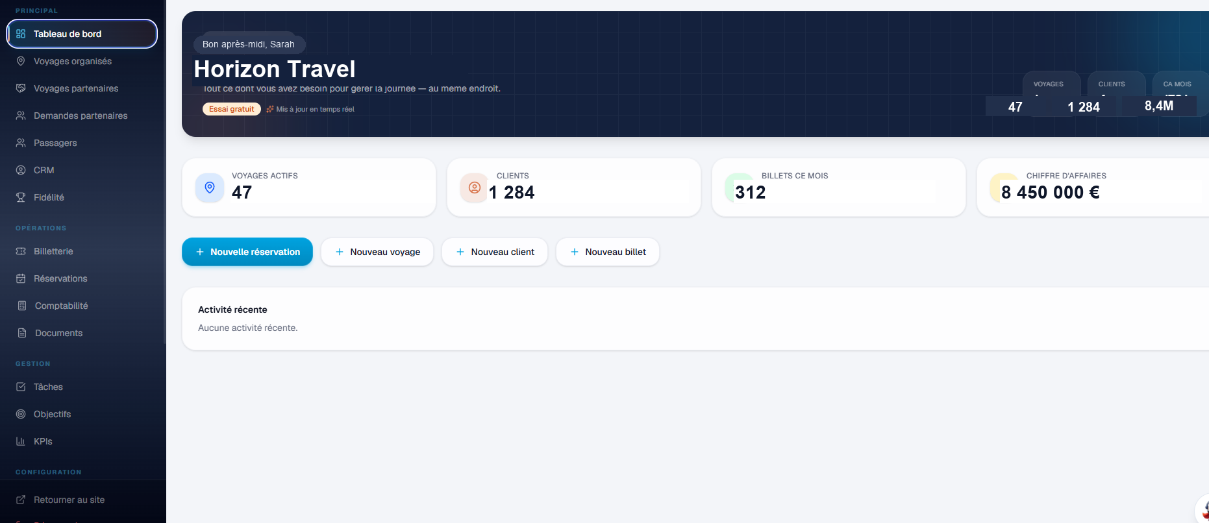Image resolution: width=1209 pixels, height=523 pixels.
Task: Click the OPÉRATIONS section label
Action: (41, 228)
